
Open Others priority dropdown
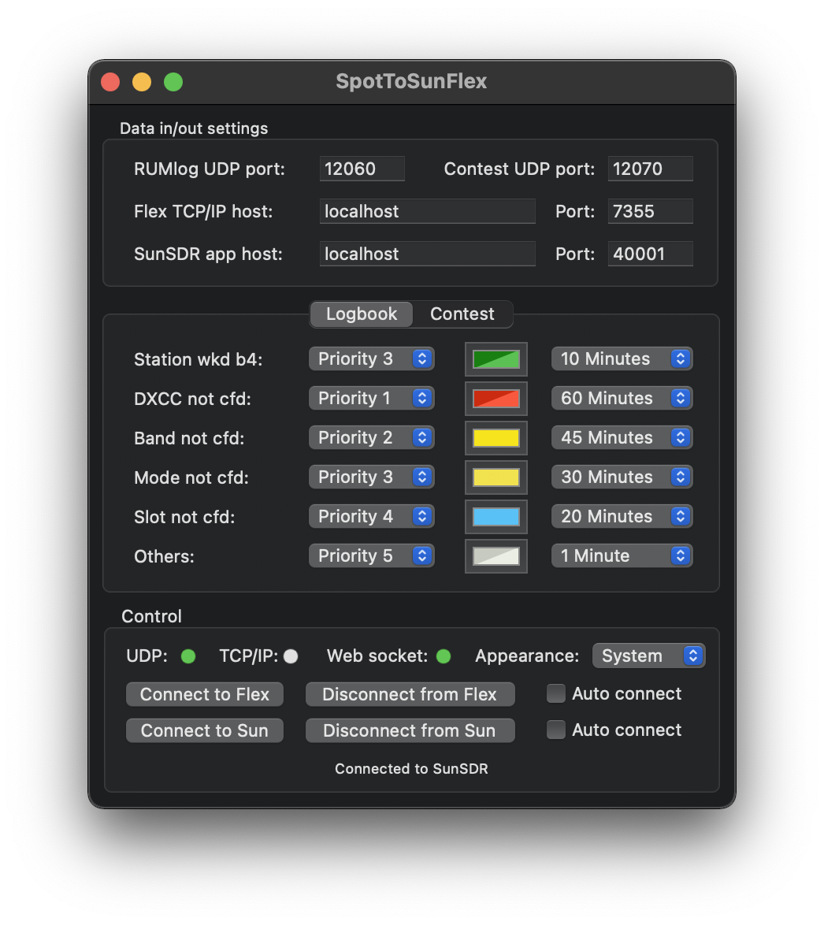pos(372,555)
